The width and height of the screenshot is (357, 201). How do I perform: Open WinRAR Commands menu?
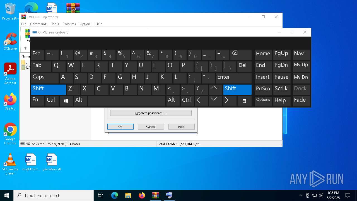click(x=39, y=24)
